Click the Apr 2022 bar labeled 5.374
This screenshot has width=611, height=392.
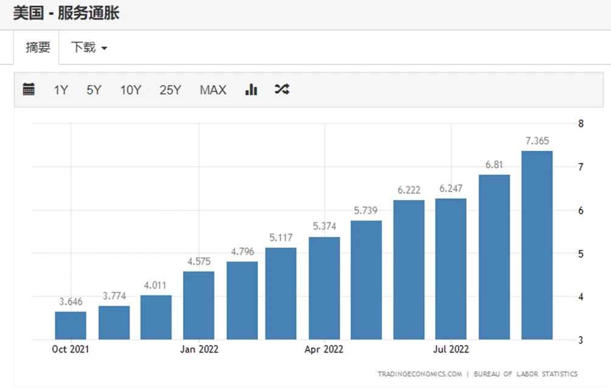pos(324,288)
